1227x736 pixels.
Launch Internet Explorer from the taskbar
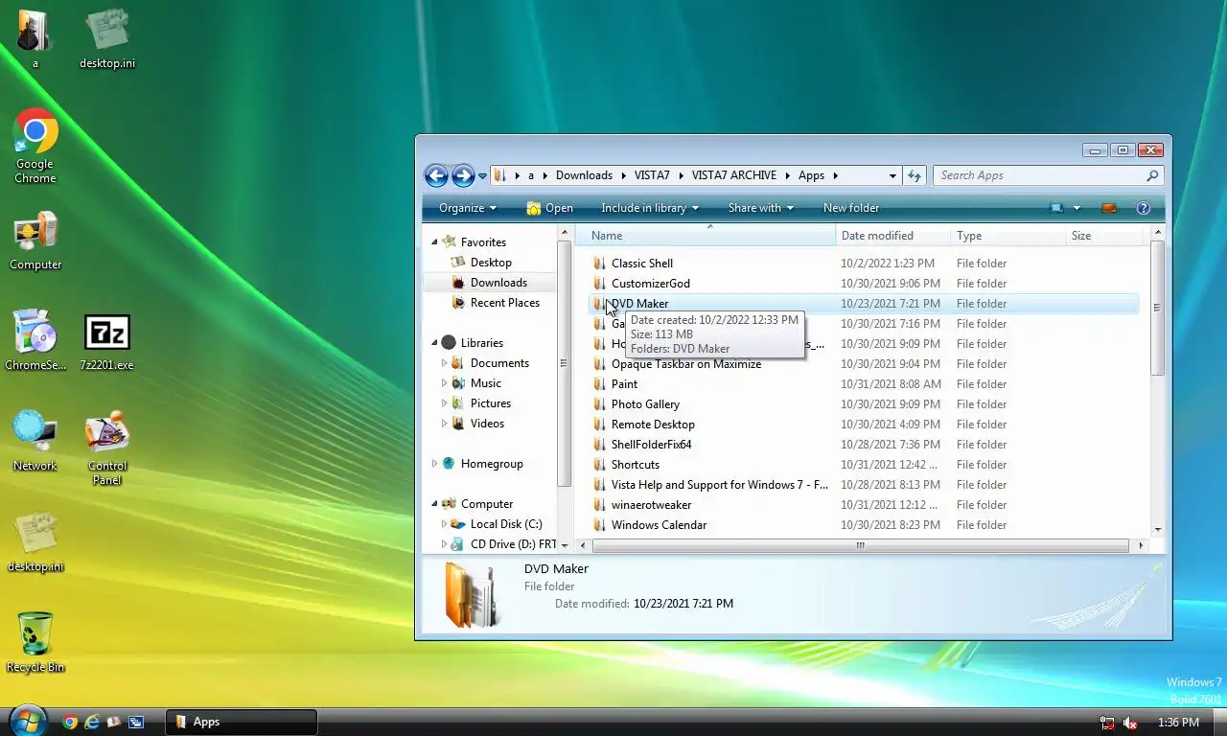coord(92,723)
